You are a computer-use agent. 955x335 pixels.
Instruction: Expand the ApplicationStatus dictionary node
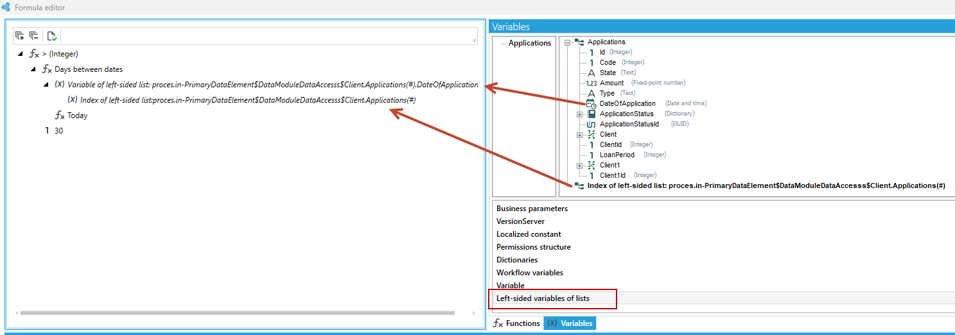tap(580, 114)
